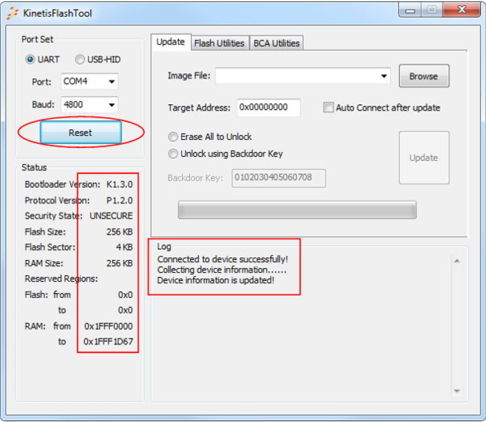Click the Browse button
Viewport: 486px width, 422px height.
pyautogui.click(x=424, y=76)
